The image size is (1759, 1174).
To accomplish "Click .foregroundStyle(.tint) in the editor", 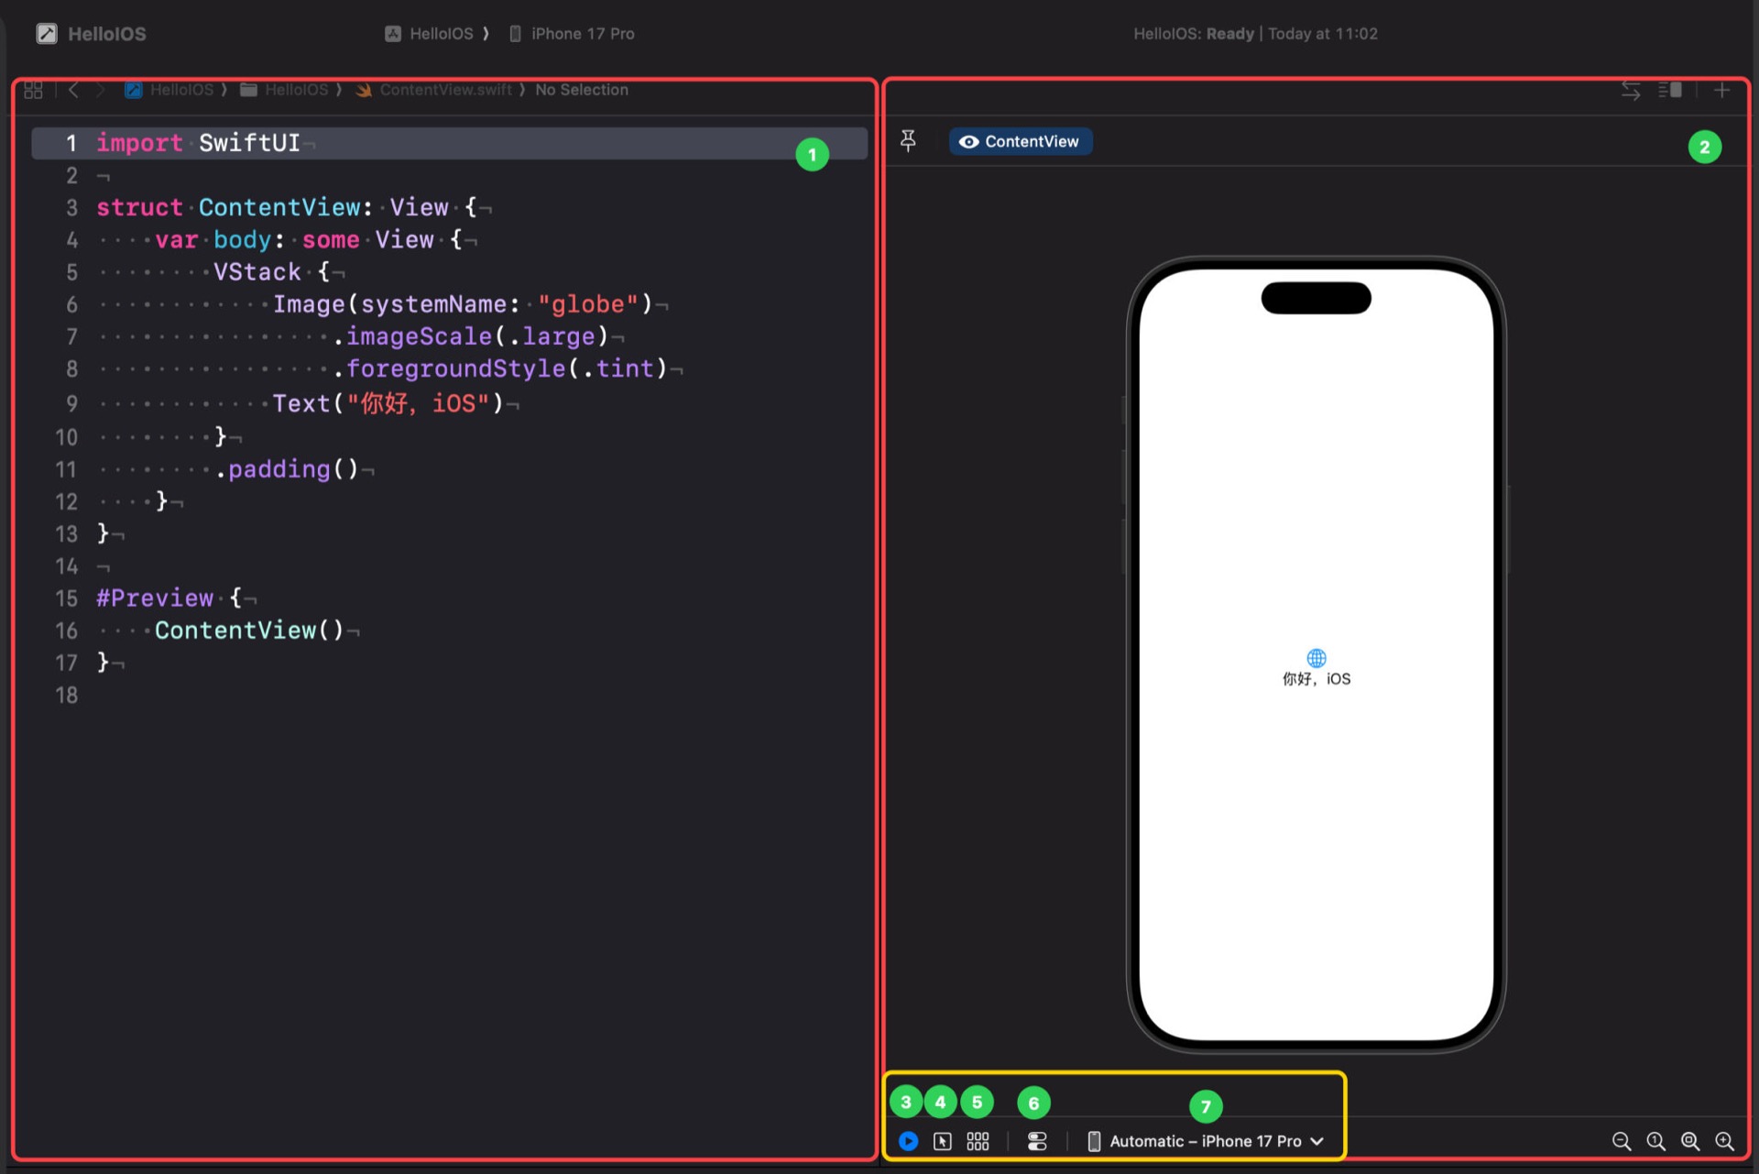I will click(x=500, y=368).
